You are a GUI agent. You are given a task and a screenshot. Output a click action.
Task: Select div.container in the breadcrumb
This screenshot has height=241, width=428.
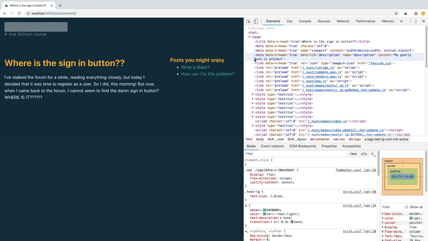[320, 139]
